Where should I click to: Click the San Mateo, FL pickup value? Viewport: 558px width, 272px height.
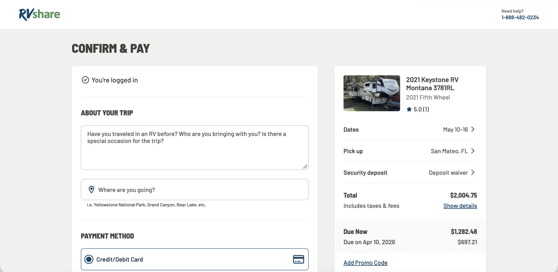pos(449,151)
